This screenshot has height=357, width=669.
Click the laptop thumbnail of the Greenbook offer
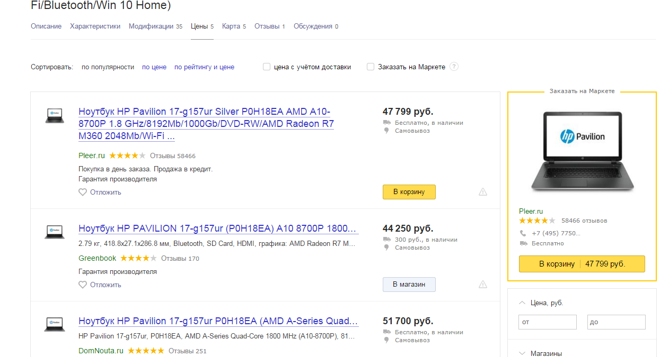click(55, 232)
